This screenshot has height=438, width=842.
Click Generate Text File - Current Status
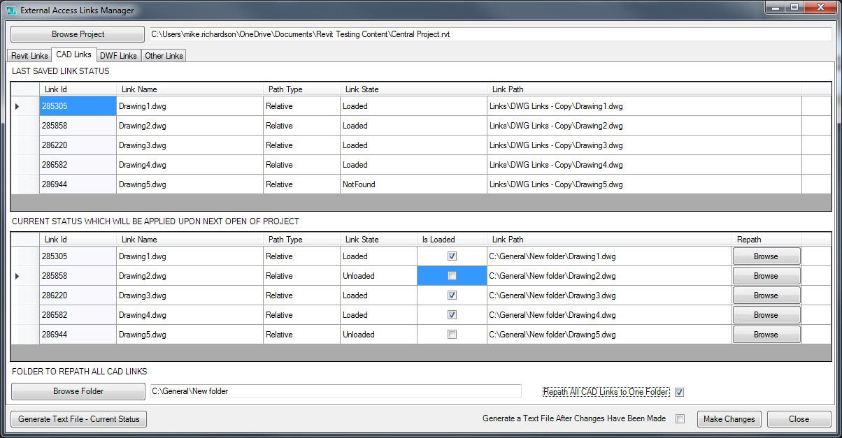coord(78,418)
